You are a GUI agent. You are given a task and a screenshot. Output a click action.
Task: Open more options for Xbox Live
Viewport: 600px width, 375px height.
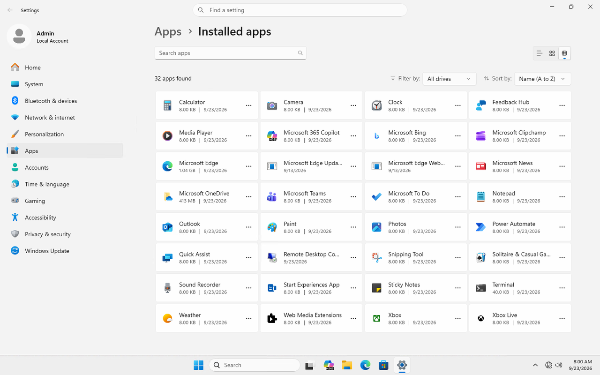562,319
